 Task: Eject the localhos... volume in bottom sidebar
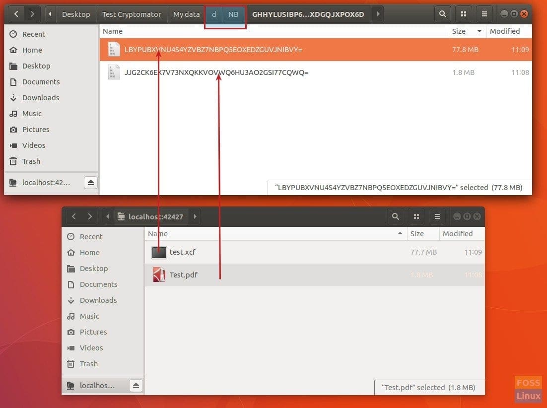click(136, 386)
